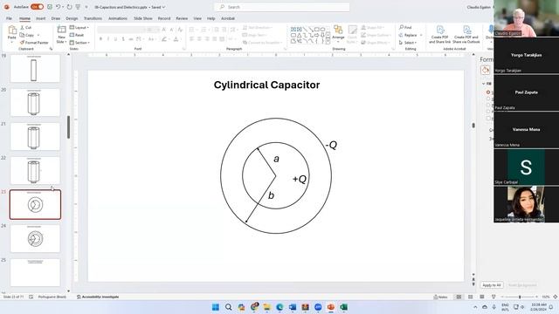Click Cut in Clipboard group
Image resolution: width=559 pixels, height=314 pixels.
coord(25,27)
